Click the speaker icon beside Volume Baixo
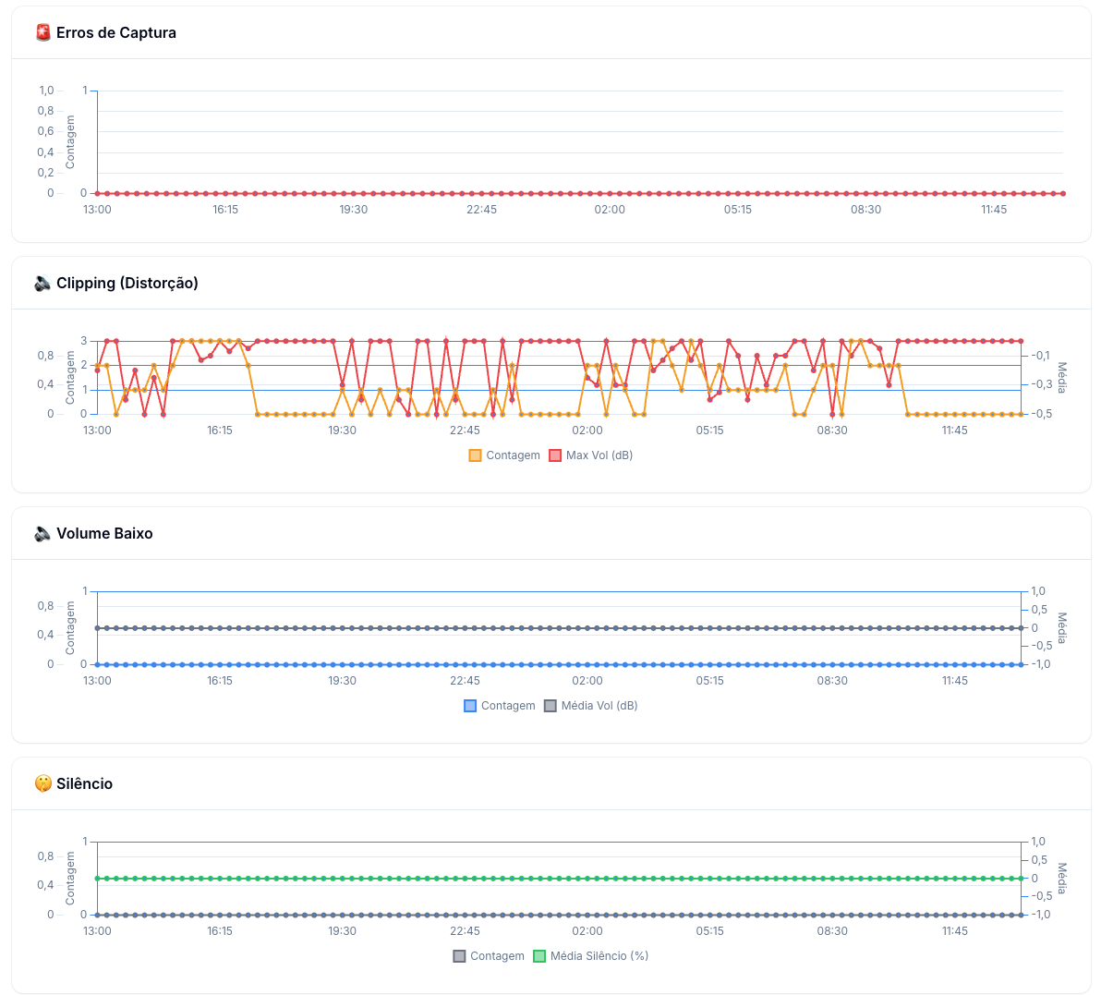The image size is (1101, 995). tap(43, 534)
